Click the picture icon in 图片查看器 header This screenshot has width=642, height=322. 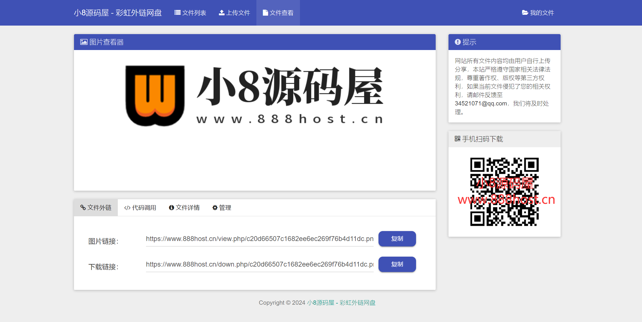84,42
